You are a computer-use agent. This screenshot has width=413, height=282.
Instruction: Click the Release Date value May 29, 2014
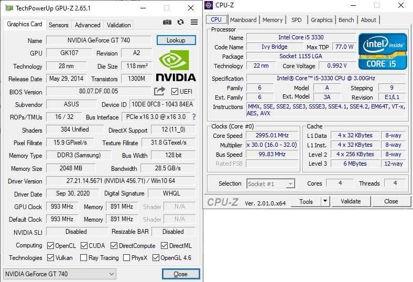tap(67, 79)
